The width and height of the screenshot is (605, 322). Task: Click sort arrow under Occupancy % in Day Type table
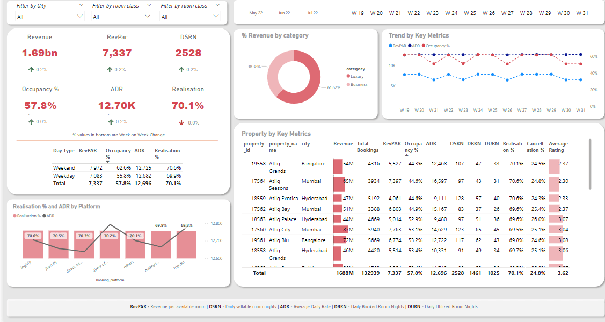point(108,162)
